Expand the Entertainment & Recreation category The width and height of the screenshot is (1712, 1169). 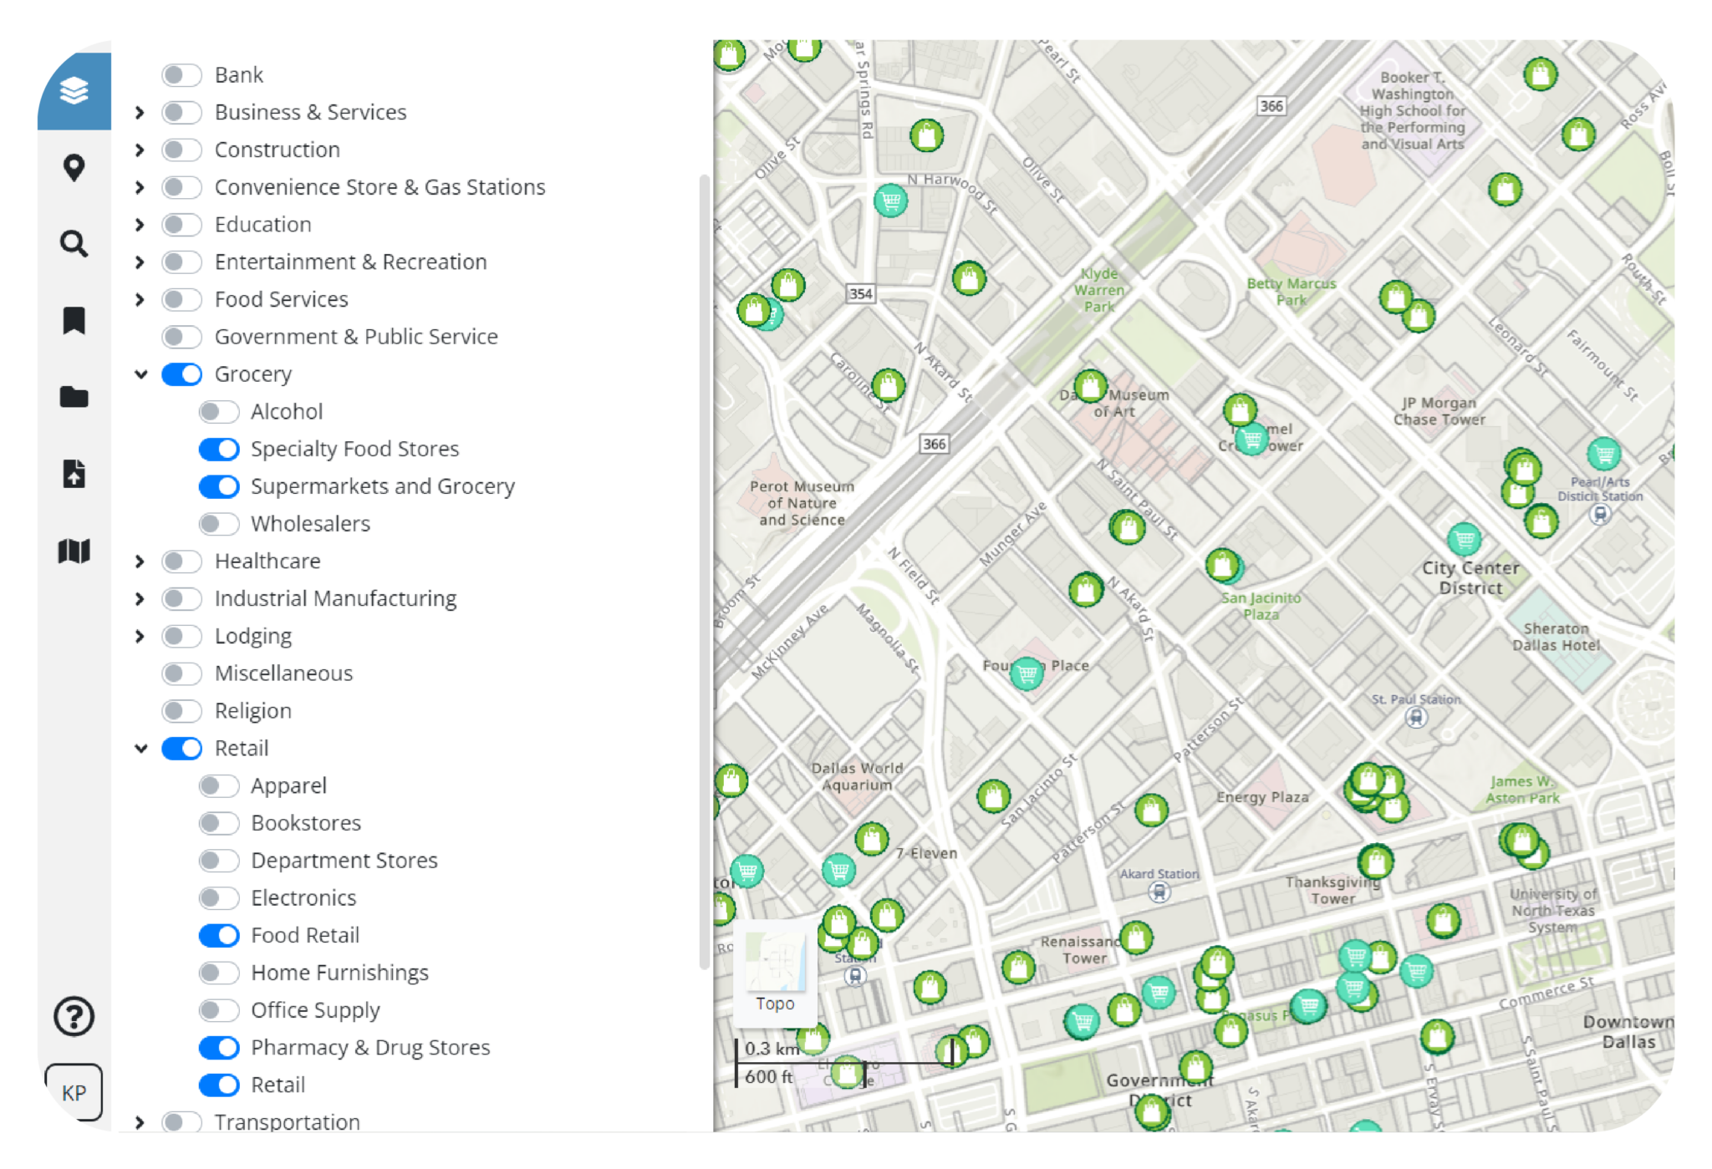tap(139, 262)
